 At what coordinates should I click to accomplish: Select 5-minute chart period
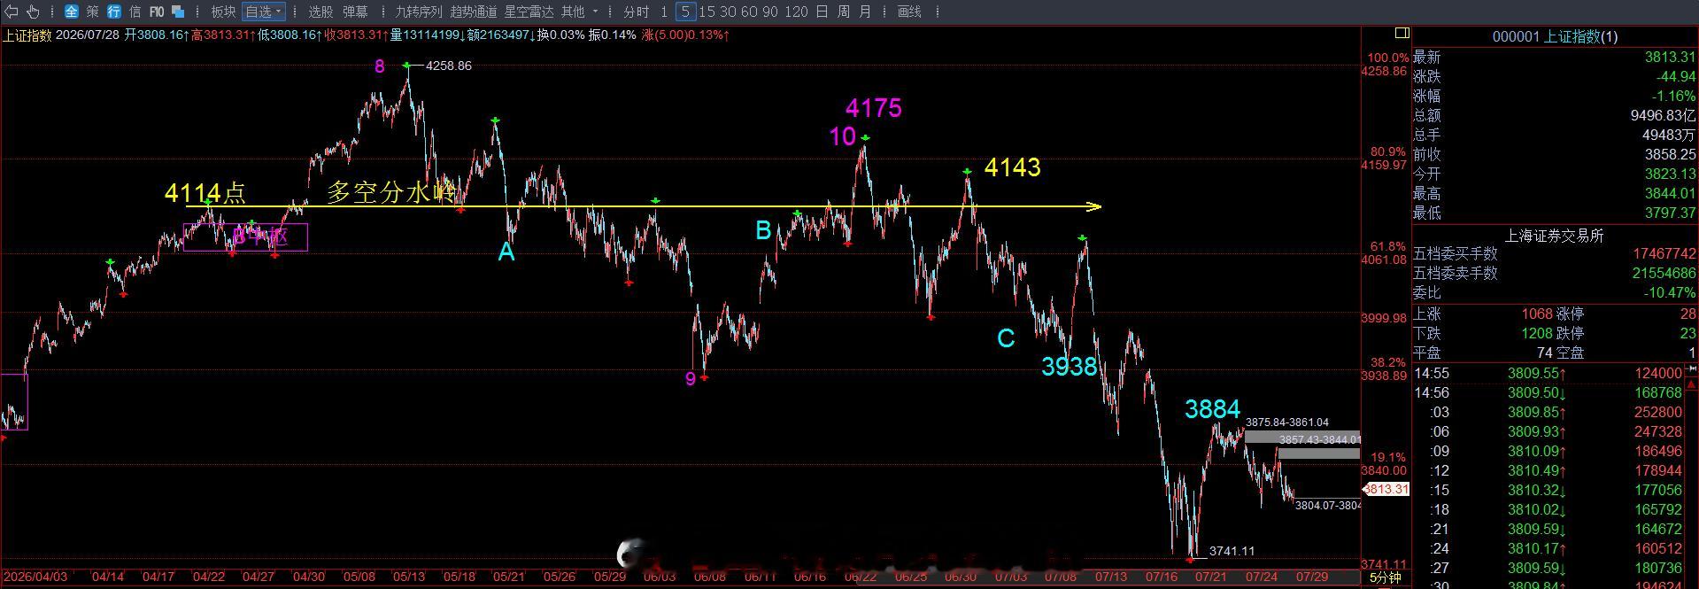(x=685, y=12)
